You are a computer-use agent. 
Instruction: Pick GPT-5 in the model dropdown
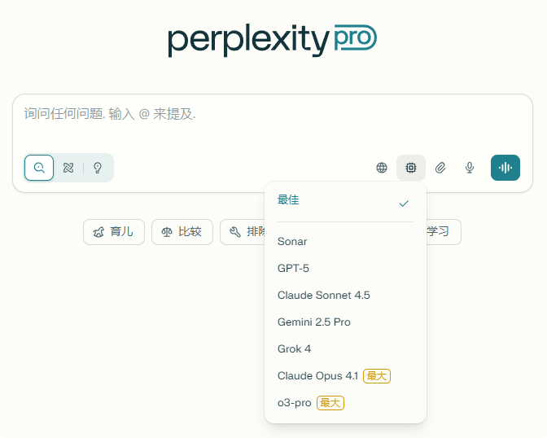[345, 268]
